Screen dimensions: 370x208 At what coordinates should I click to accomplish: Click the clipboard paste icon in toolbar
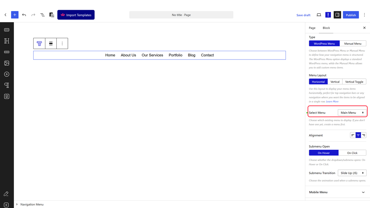[52, 15]
